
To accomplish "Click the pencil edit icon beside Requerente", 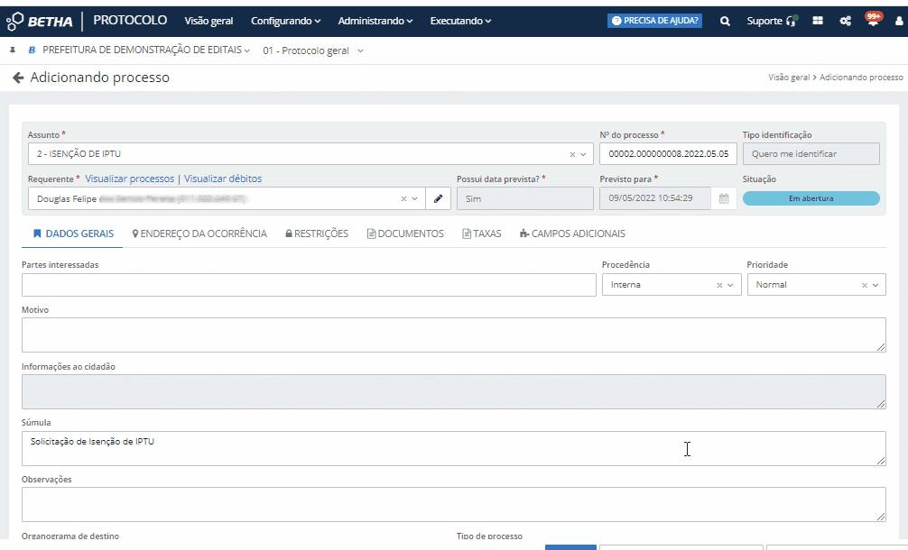I will click(438, 198).
